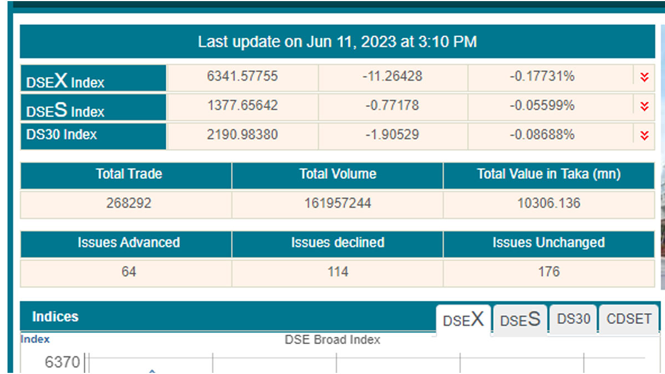Select the Issues Advanced count 64
Viewport: 665px width, 374px height.
(x=129, y=271)
